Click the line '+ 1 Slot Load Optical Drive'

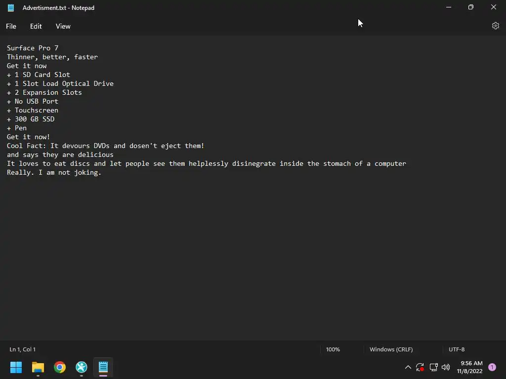(60, 83)
